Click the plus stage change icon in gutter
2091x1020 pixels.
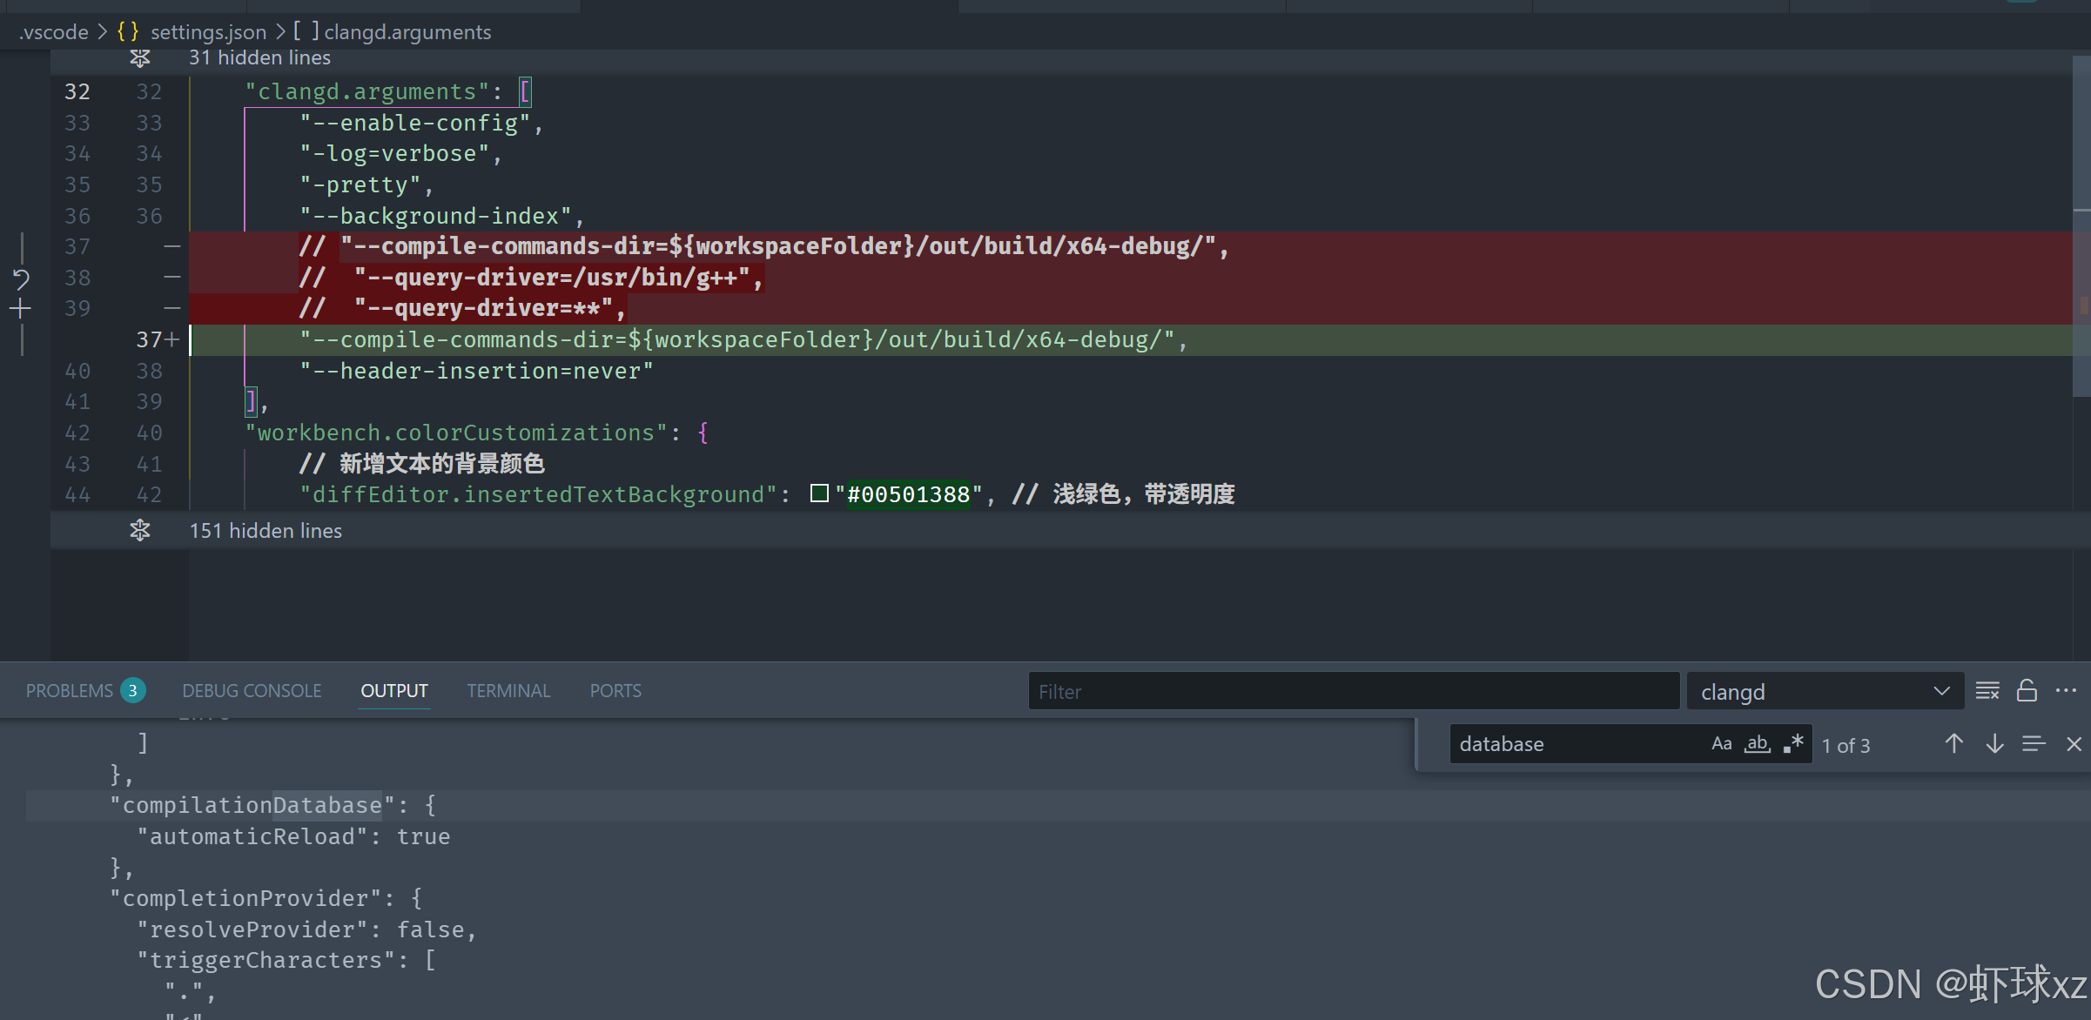[x=21, y=309]
